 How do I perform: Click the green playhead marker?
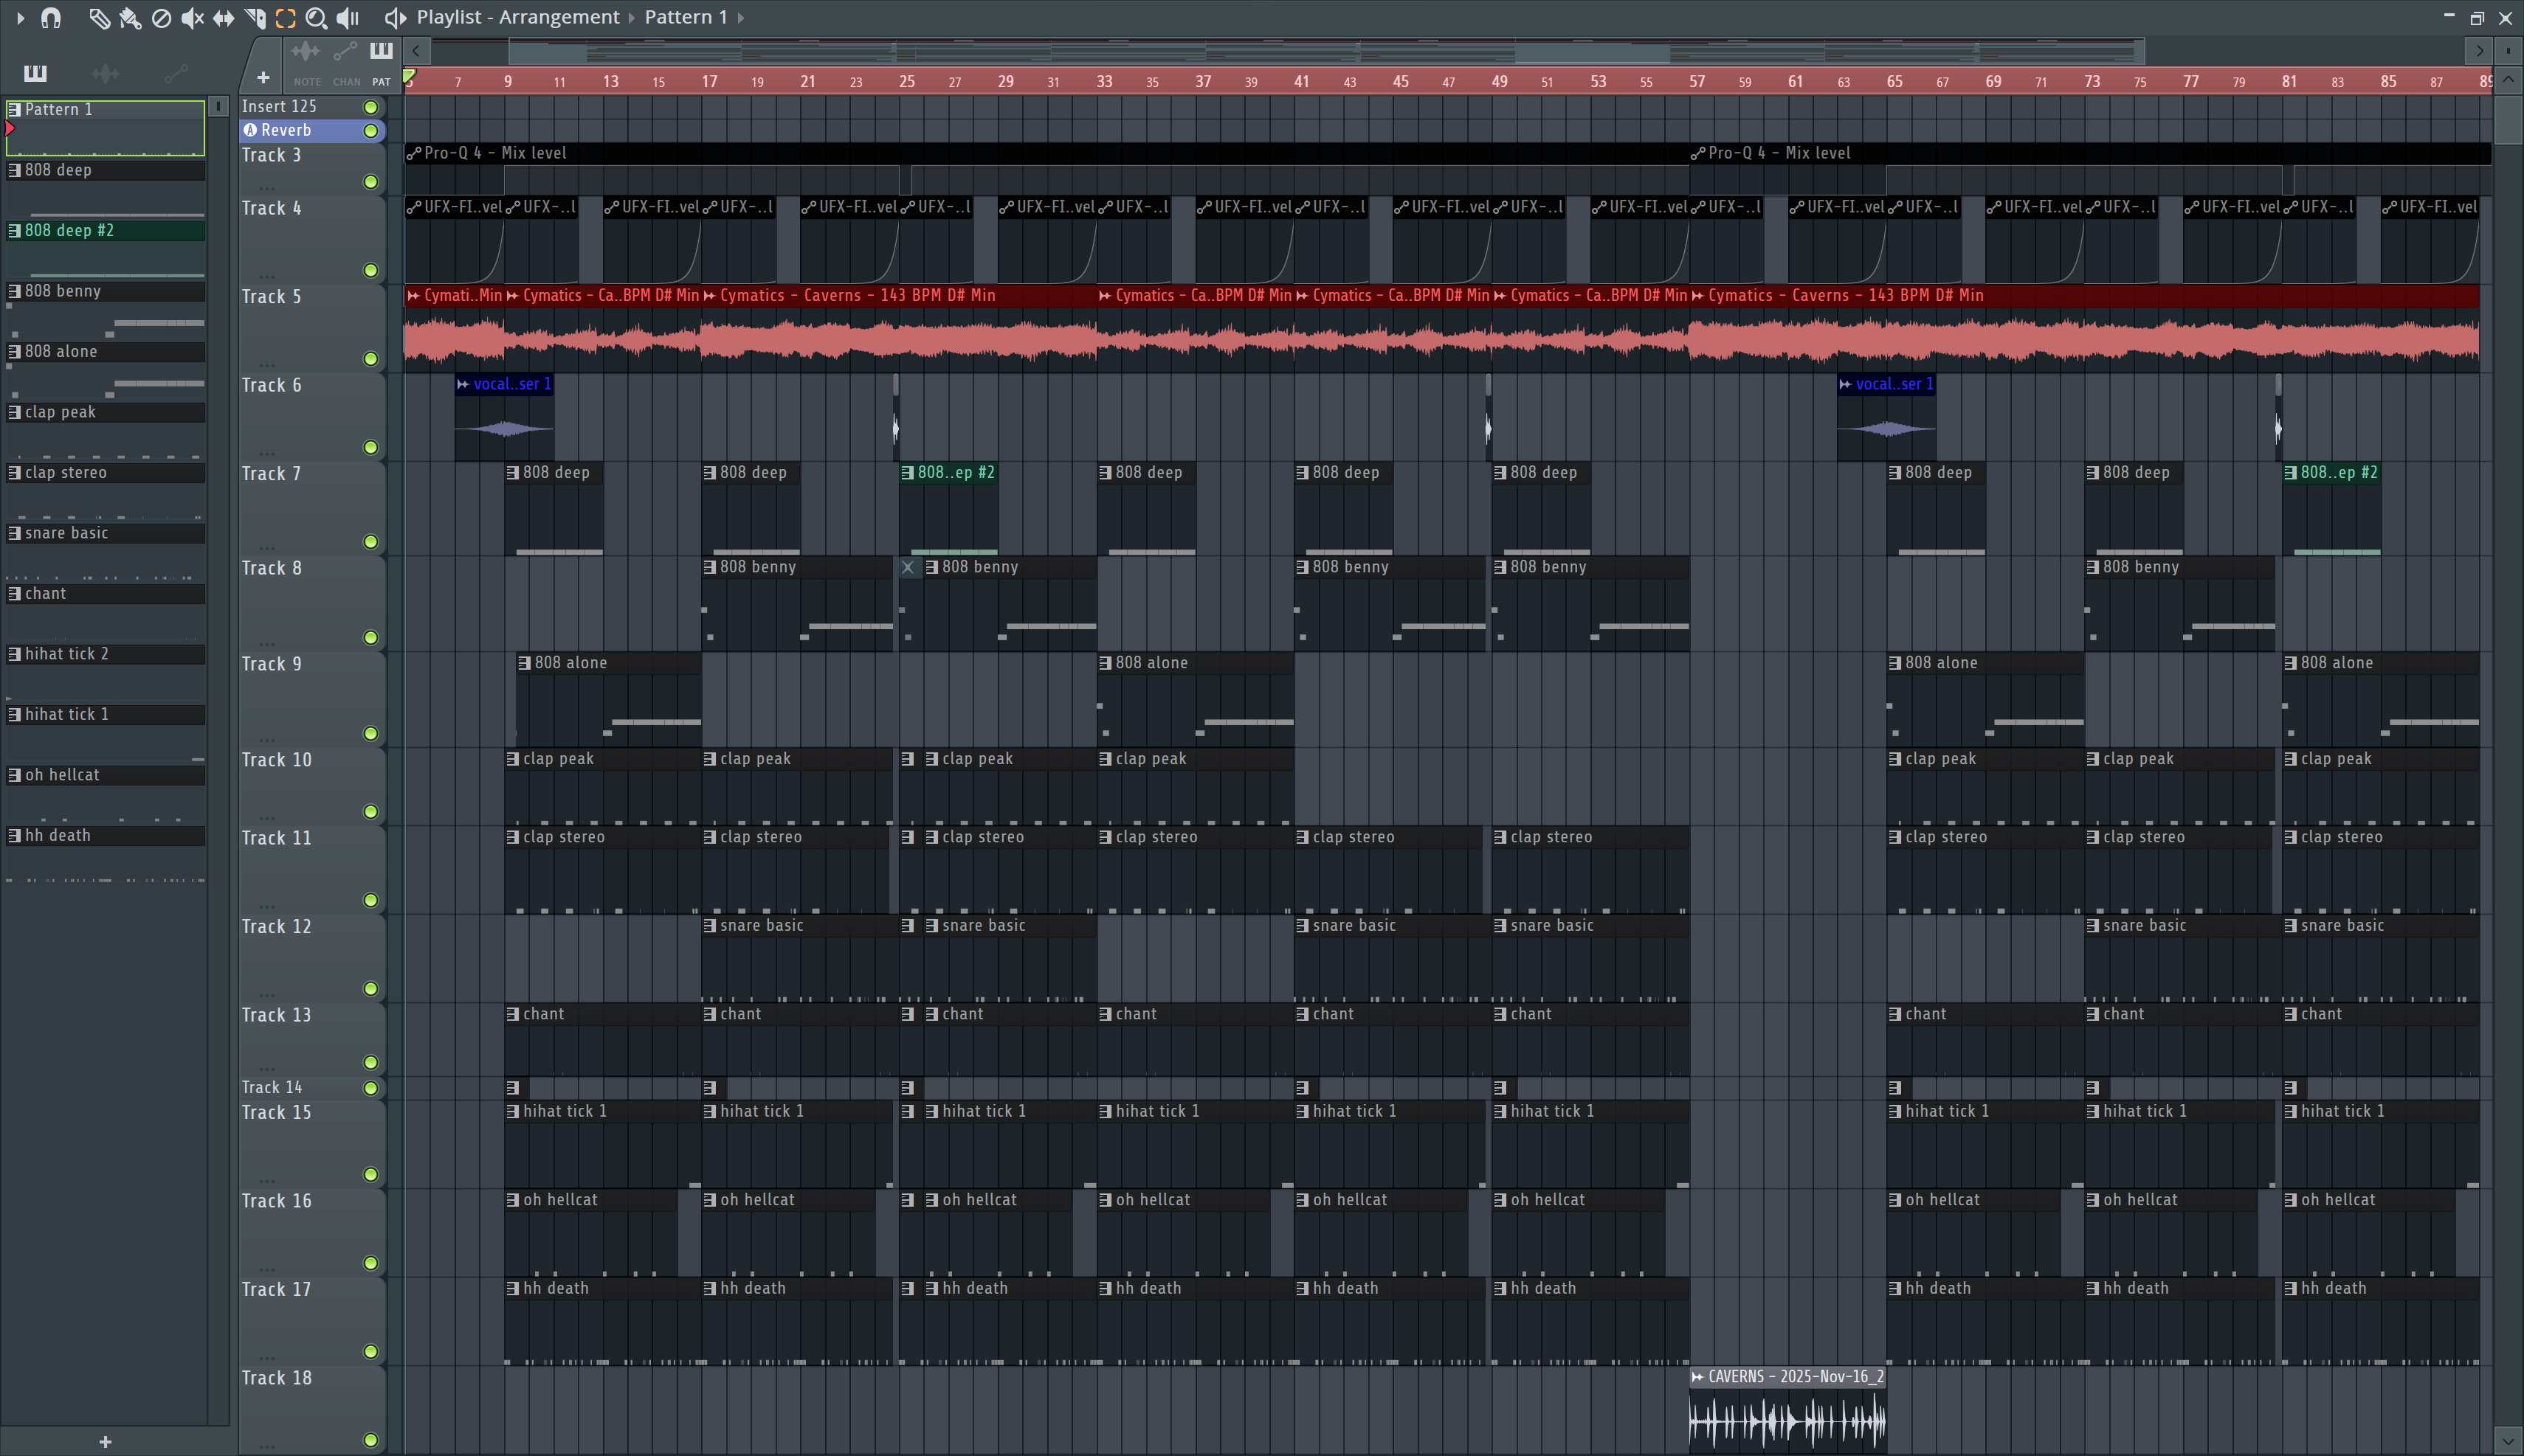tap(409, 76)
